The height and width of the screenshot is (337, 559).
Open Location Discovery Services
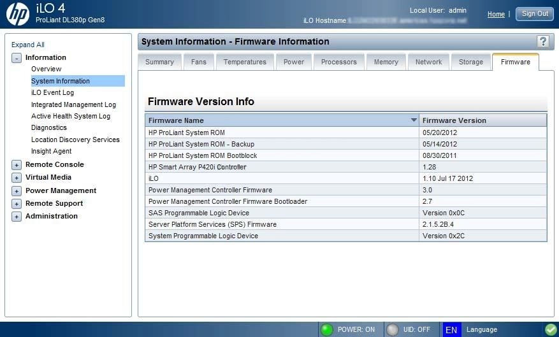click(x=75, y=140)
